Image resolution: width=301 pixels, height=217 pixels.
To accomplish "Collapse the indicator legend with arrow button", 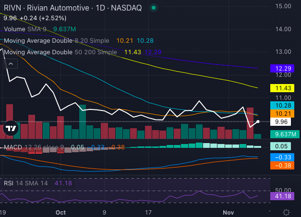I will 10,63.
